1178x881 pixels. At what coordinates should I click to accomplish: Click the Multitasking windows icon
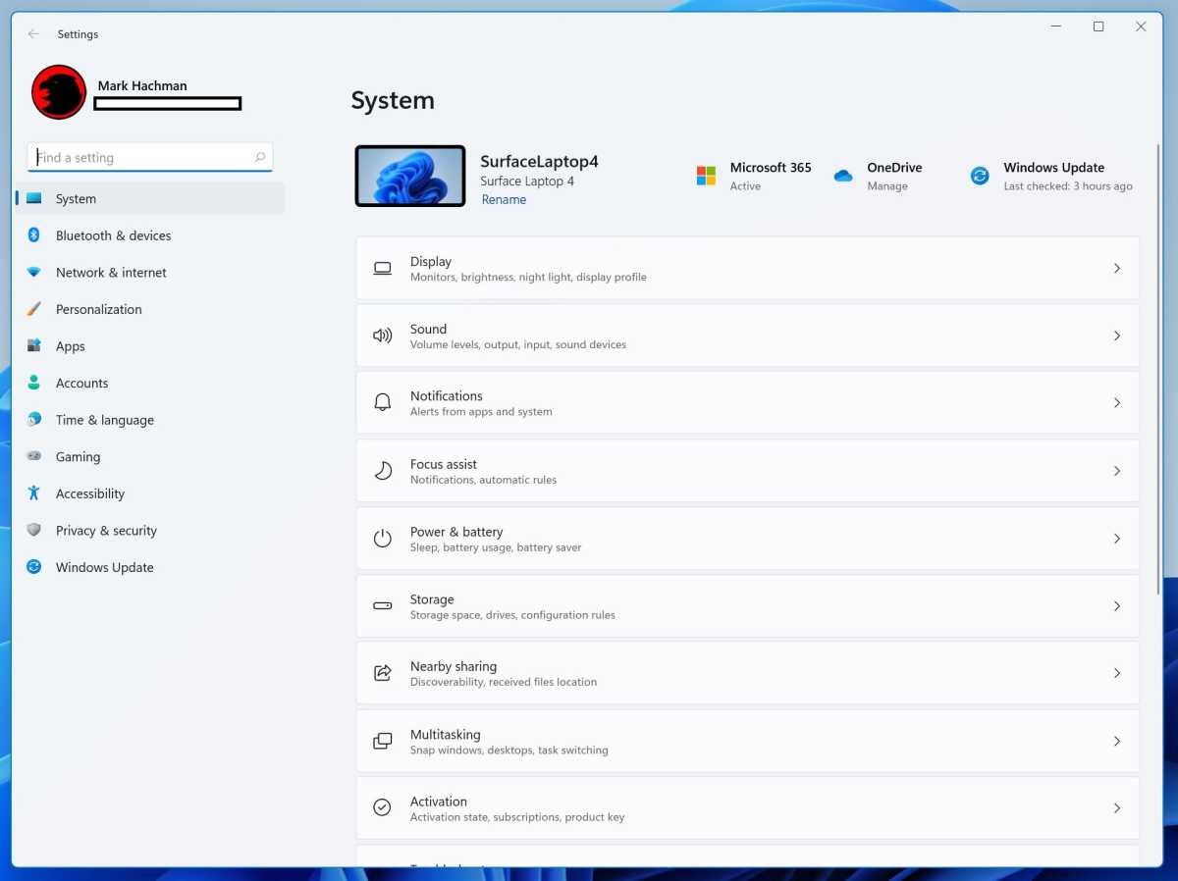click(383, 741)
